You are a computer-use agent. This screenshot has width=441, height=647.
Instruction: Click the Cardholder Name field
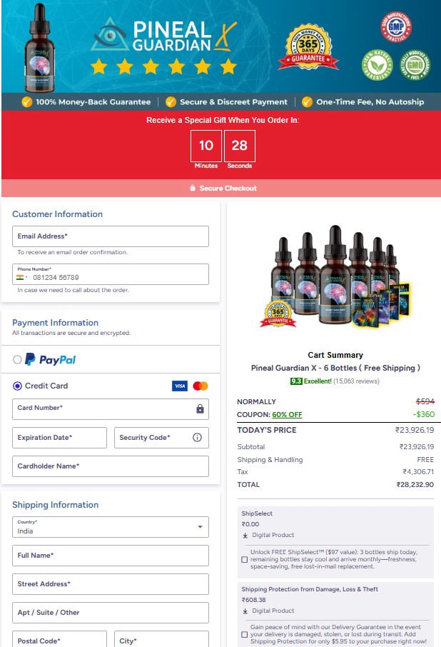click(111, 466)
